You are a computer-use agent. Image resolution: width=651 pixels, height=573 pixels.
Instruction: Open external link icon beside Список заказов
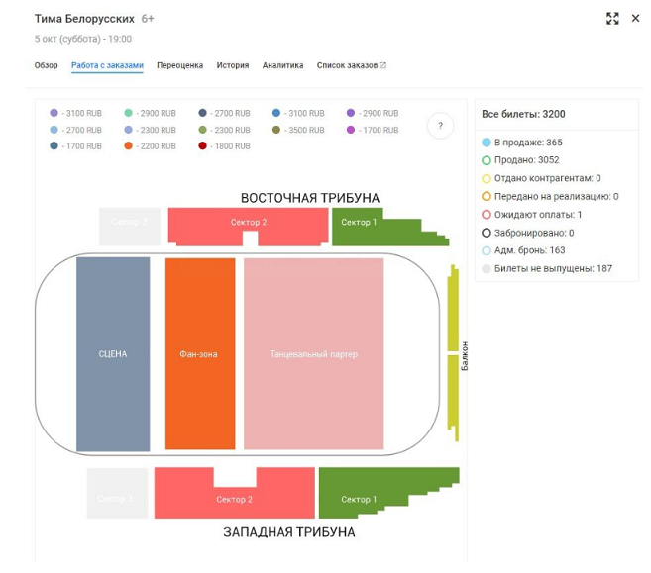tap(382, 65)
